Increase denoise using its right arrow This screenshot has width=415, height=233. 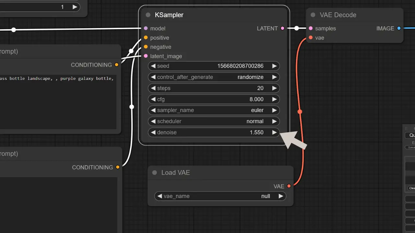click(x=274, y=132)
